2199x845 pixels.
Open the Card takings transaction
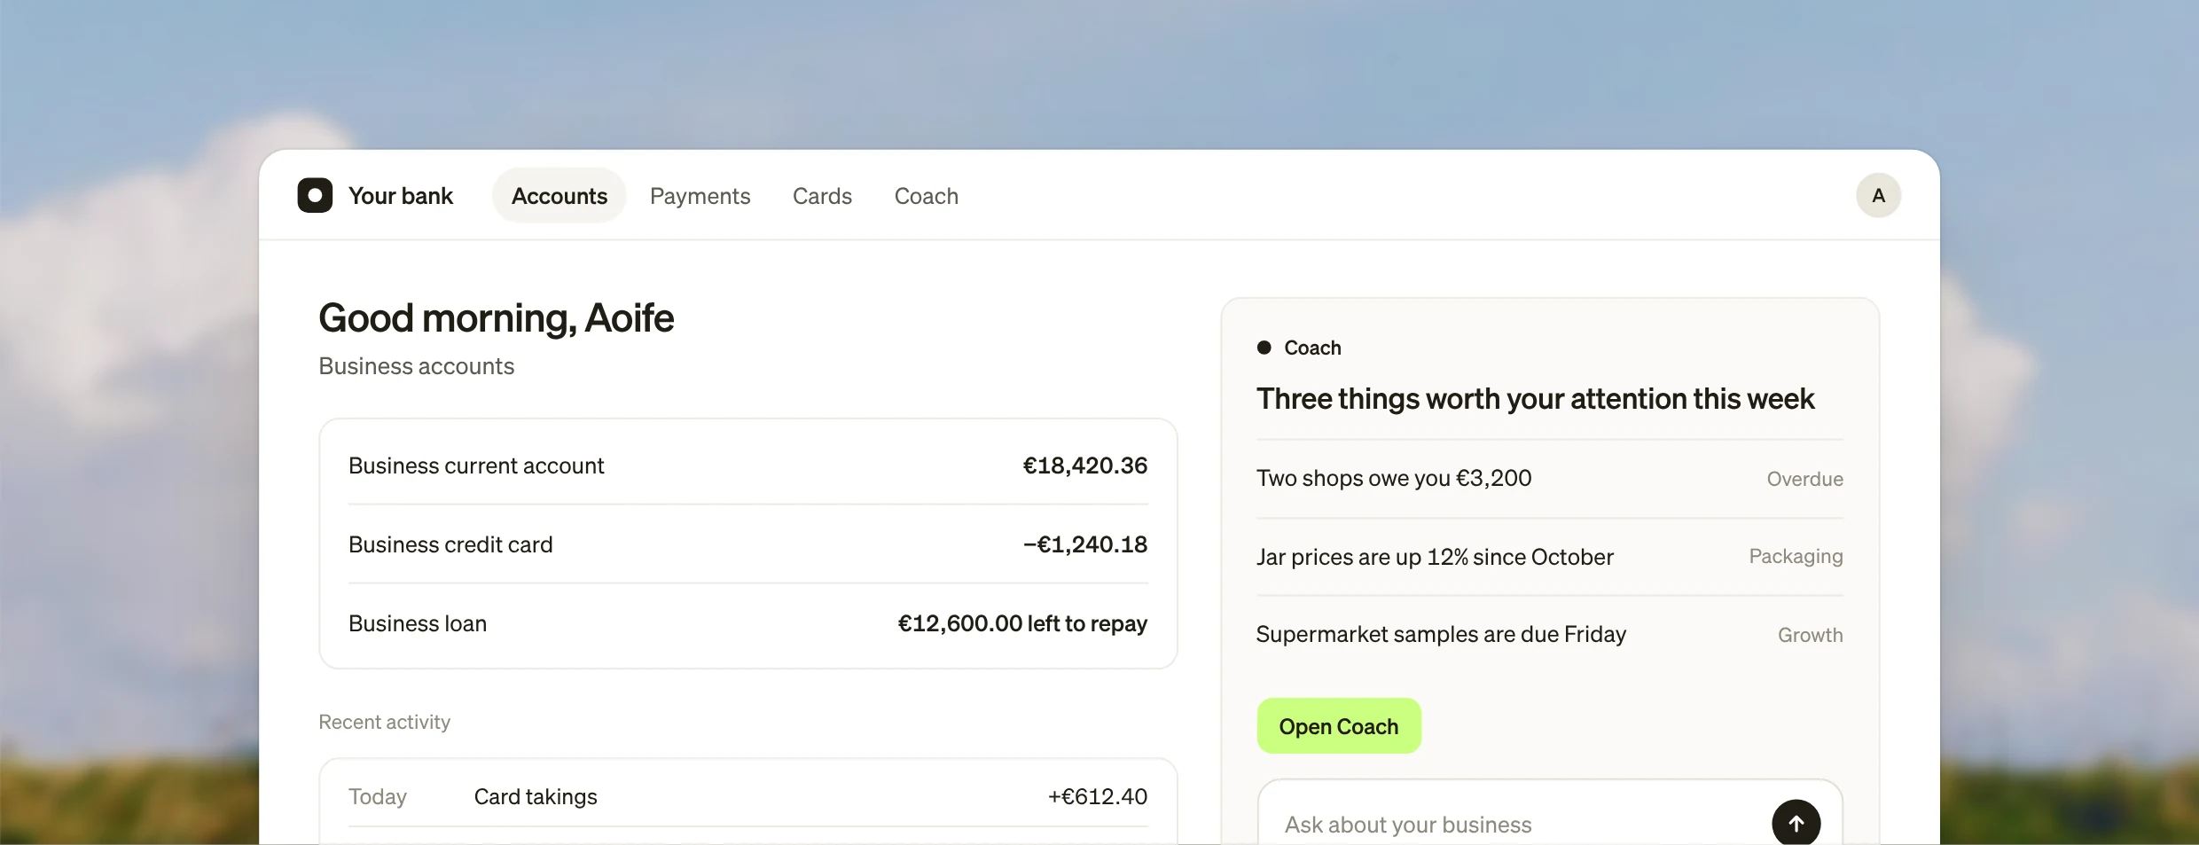click(x=747, y=796)
